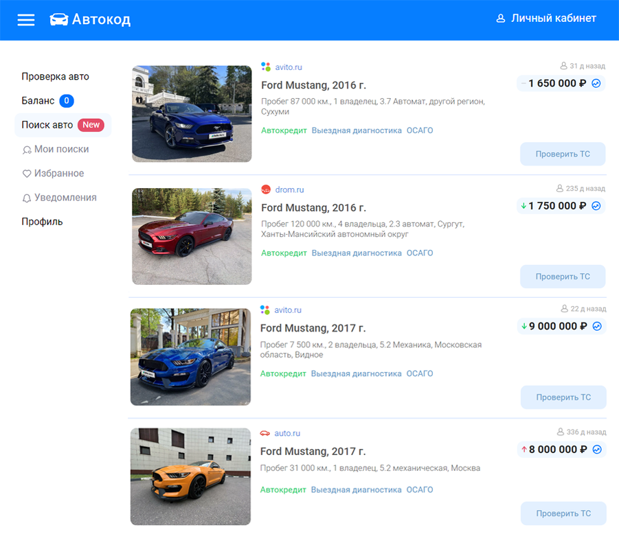The height and width of the screenshot is (534, 619).
Task: Click green down arrow by 1 750 000 ₽
Action: [x=524, y=206]
